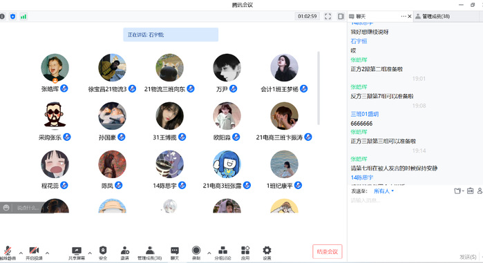Toggle the mic icon next to 采购张乐
The width and height of the screenshot is (483, 263).
pyautogui.click(x=67, y=137)
